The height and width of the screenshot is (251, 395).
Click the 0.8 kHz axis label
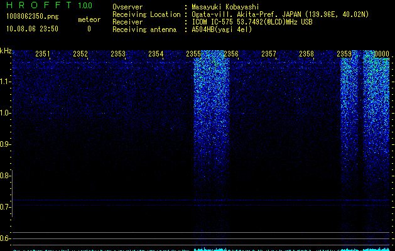pyautogui.click(x=4, y=176)
